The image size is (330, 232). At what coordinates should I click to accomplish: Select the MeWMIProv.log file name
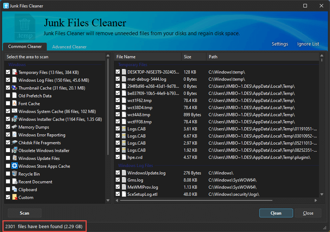(x=143, y=187)
